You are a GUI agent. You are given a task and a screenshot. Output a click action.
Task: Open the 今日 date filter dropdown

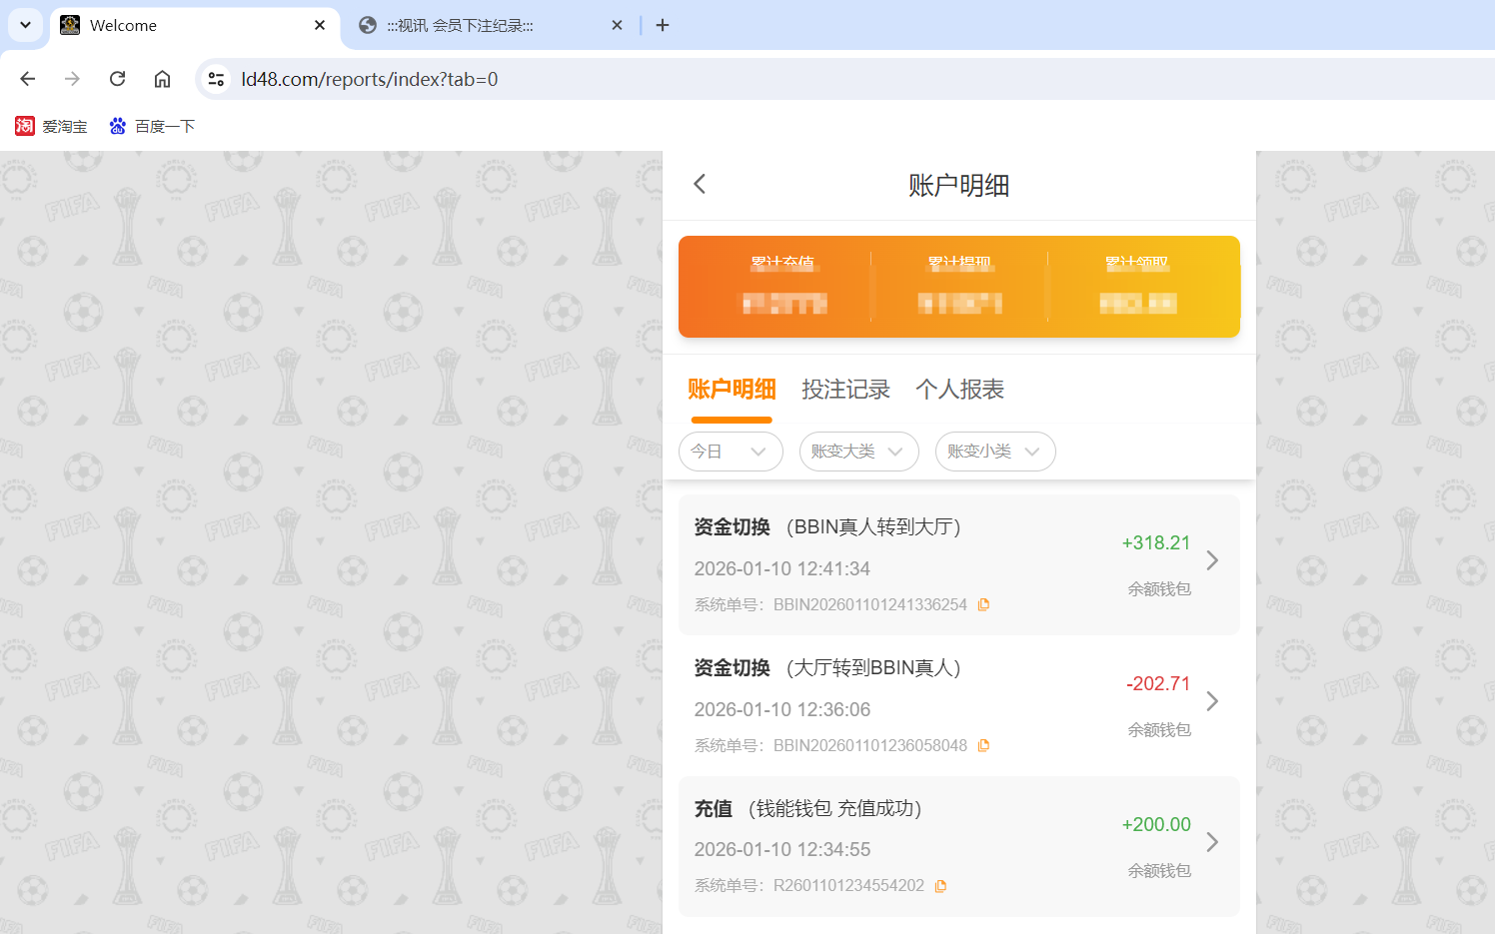[x=731, y=452]
